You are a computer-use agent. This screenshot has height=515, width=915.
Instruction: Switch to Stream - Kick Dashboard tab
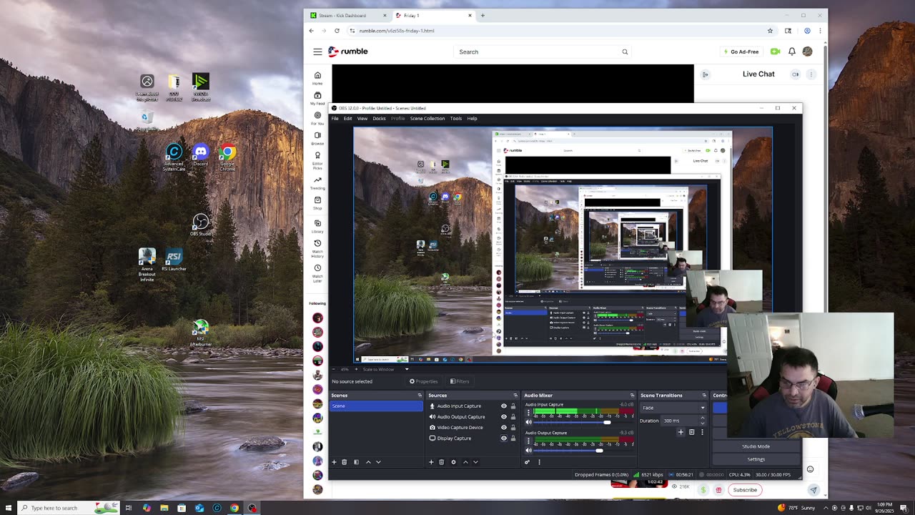pyautogui.click(x=347, y=15)
